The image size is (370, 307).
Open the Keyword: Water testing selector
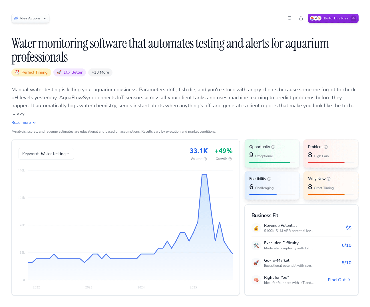point(46,153)
